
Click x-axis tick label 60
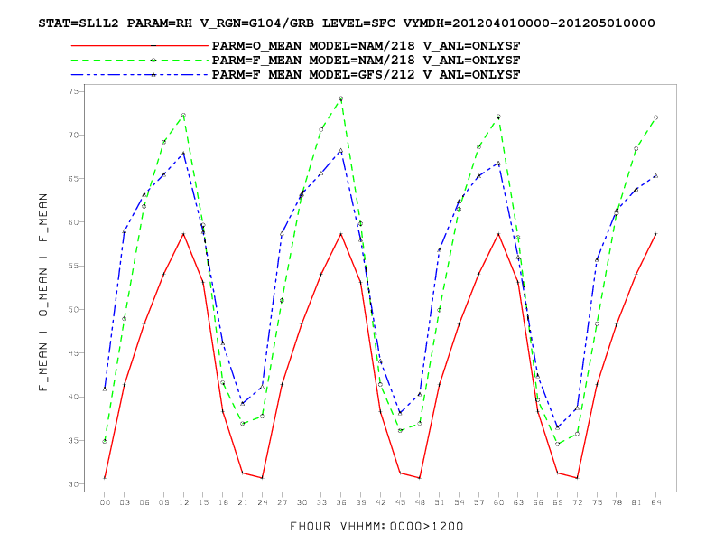[498, 502]
